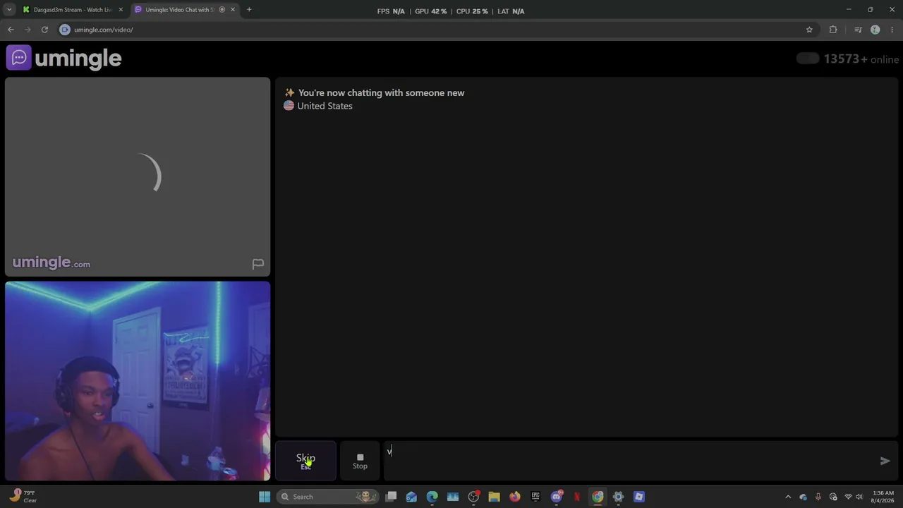Open the Chrome three-dot menu

click(892, 30)
